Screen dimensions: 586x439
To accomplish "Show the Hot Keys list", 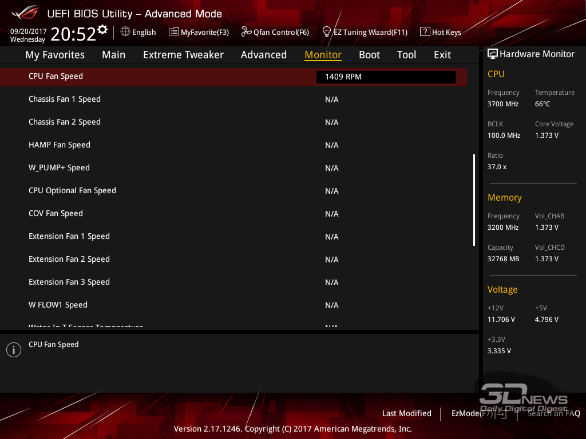I will [x=446, y=33].
